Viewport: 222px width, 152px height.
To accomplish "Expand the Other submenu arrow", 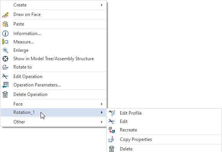I will 102,122.
